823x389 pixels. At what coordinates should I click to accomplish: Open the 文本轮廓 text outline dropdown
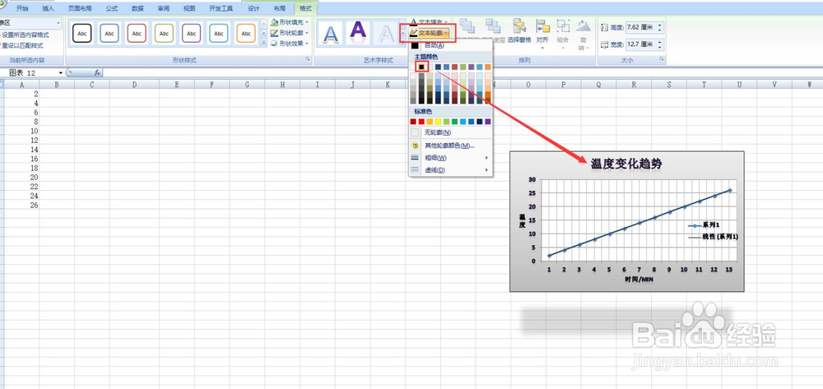point(429,33)
